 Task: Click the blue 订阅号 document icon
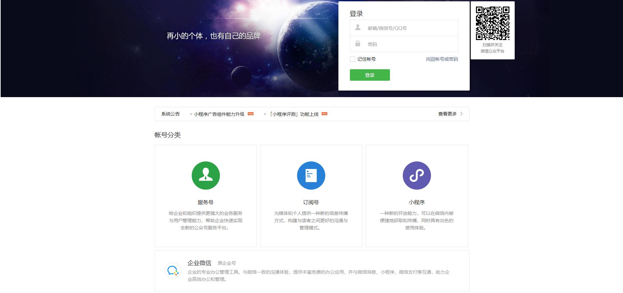311,176
